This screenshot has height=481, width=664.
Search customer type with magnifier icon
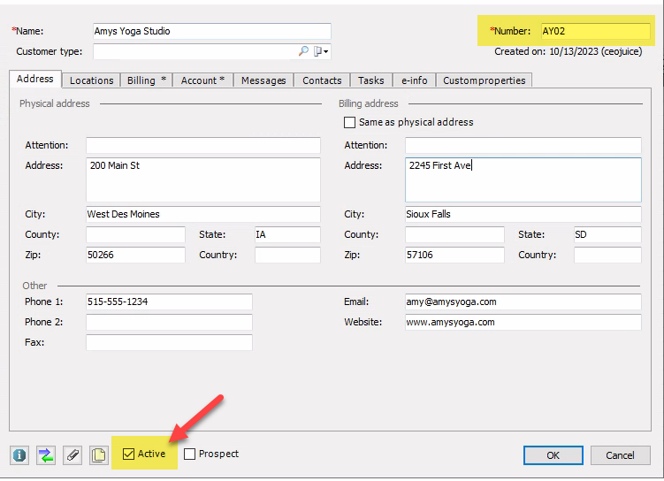(x=303, y=51)
